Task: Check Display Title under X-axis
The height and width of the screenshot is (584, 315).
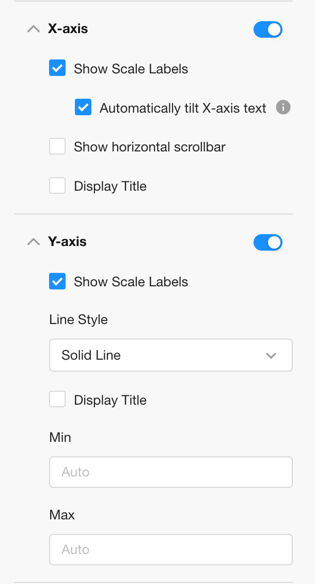Action: coord(57,186)
